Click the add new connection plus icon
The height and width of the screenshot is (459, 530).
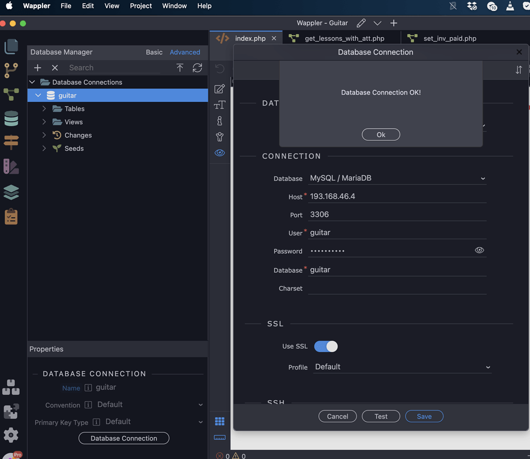tap(37, 68)
